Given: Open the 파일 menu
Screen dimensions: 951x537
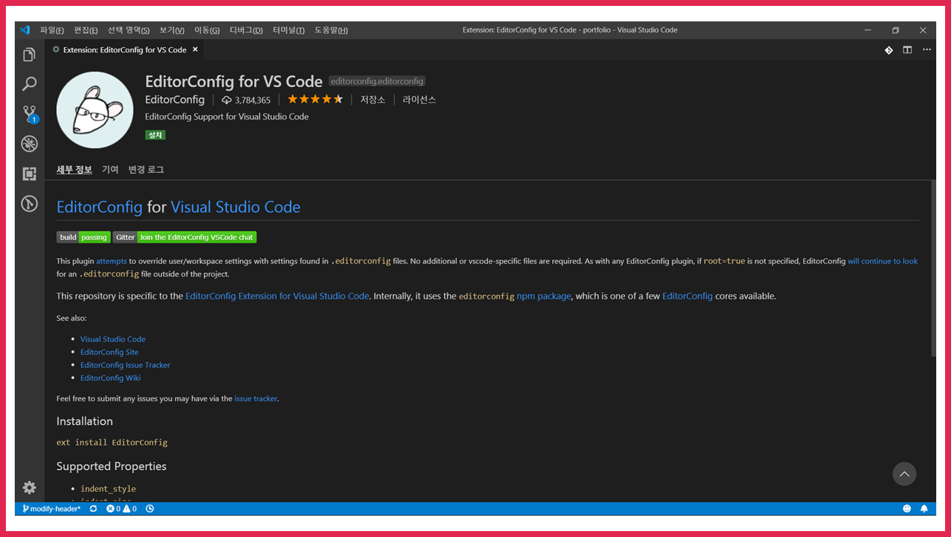Looking at the screenshot, I should pos(52,30).
